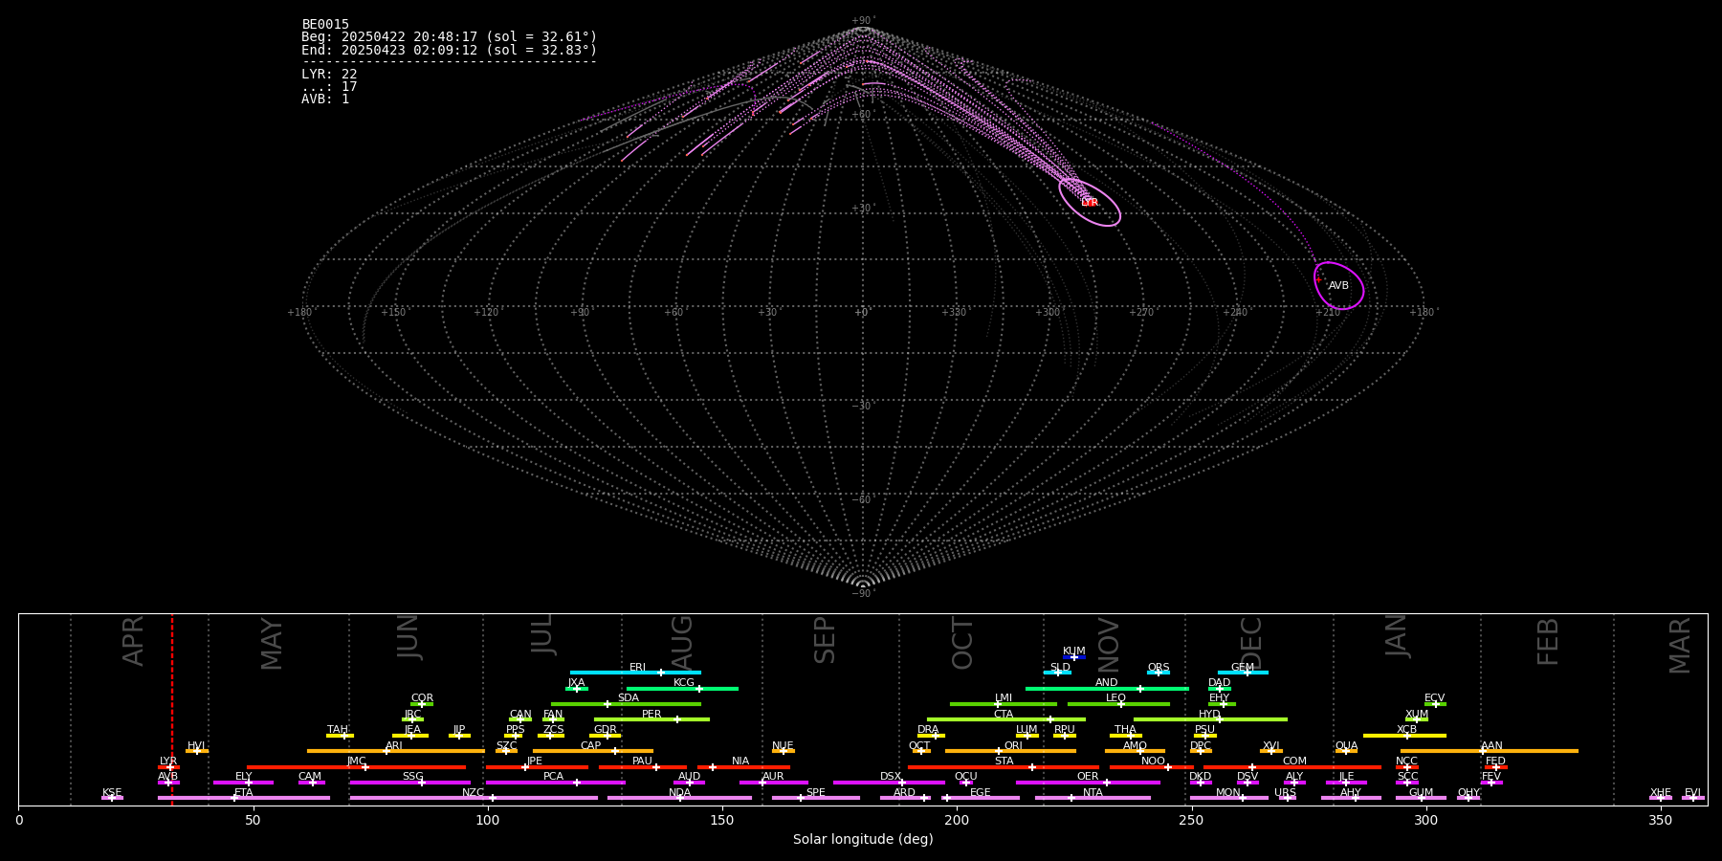The image size is (1722, 861).
Task: Click the ORI shower label in timeline
Action: pyautogui.click(x=1013, y=746)
